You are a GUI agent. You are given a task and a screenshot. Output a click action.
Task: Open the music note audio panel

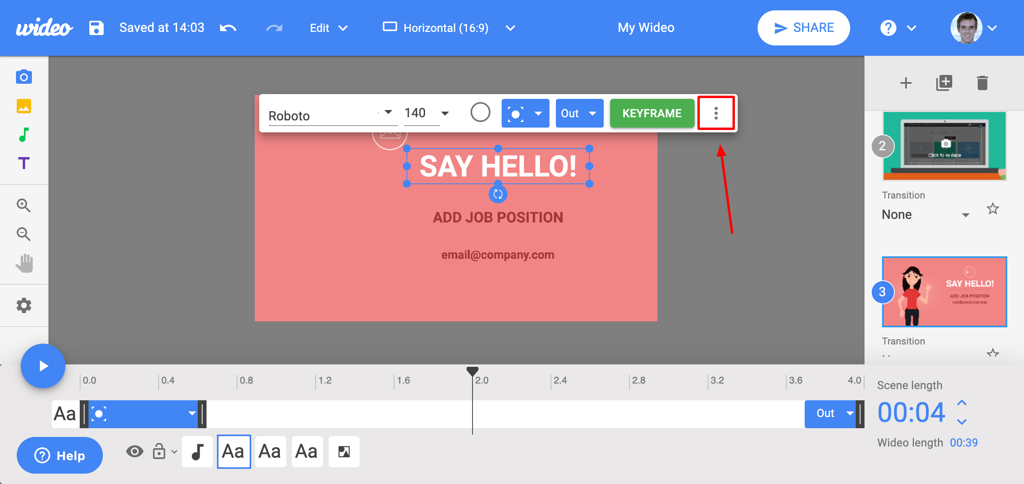(x=24, y=135)
